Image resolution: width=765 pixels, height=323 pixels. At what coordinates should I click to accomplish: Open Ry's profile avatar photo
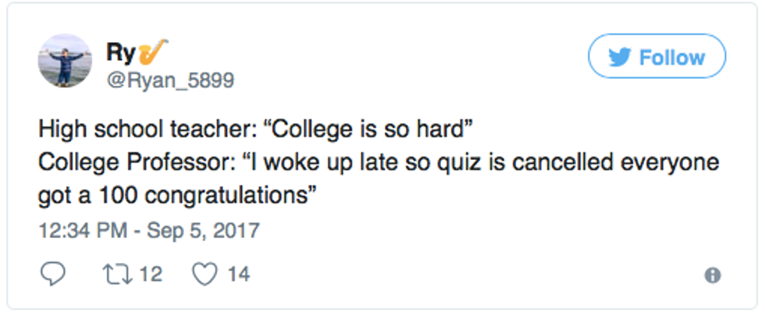[65, 60]
